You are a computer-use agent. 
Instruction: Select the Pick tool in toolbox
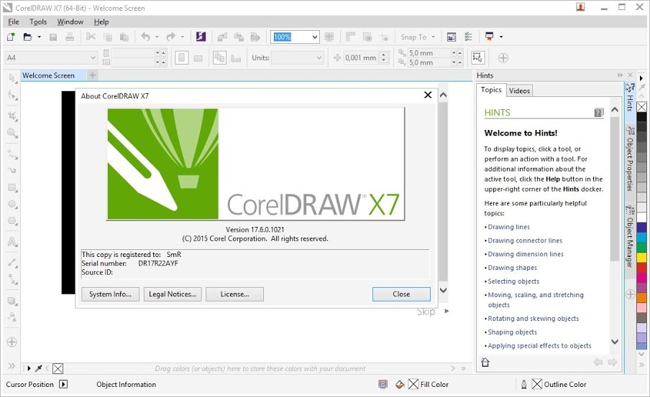tap(12, 78)
